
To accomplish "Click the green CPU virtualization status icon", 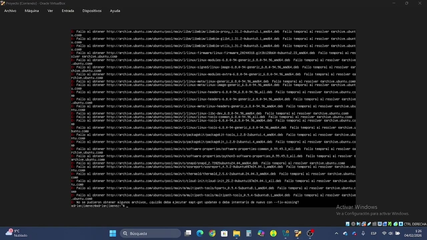I will pos(390,224).
